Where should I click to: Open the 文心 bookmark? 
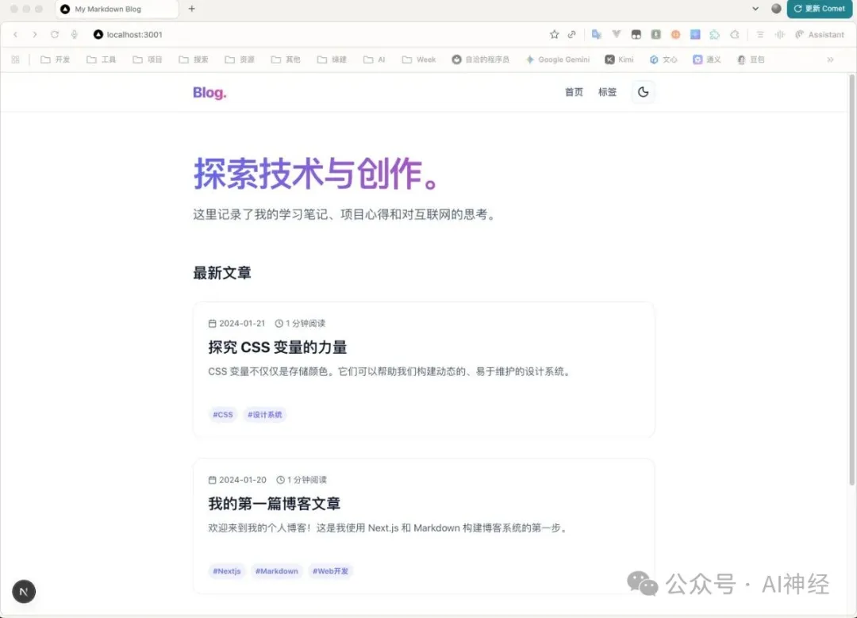(x=663, y=59)
